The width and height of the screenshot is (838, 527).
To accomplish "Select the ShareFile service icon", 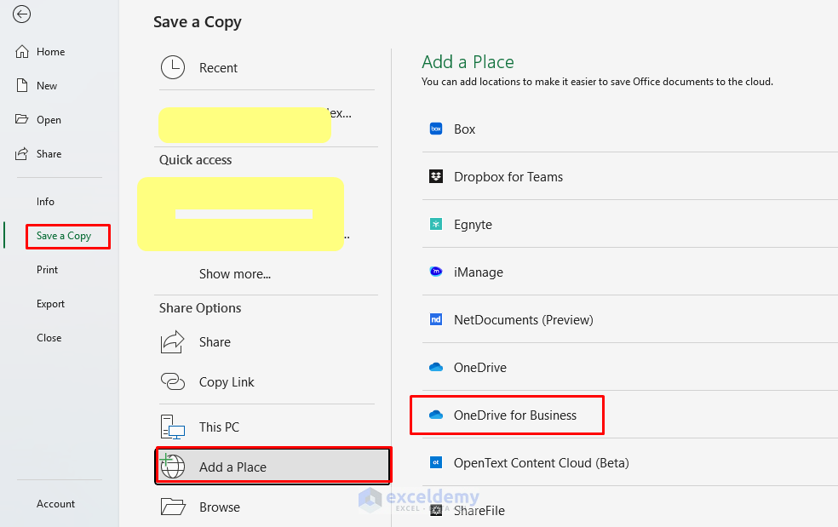I will click(x=436, y=511).
